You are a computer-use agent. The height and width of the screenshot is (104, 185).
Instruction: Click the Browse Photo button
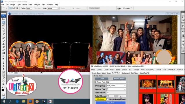[119, 79]
